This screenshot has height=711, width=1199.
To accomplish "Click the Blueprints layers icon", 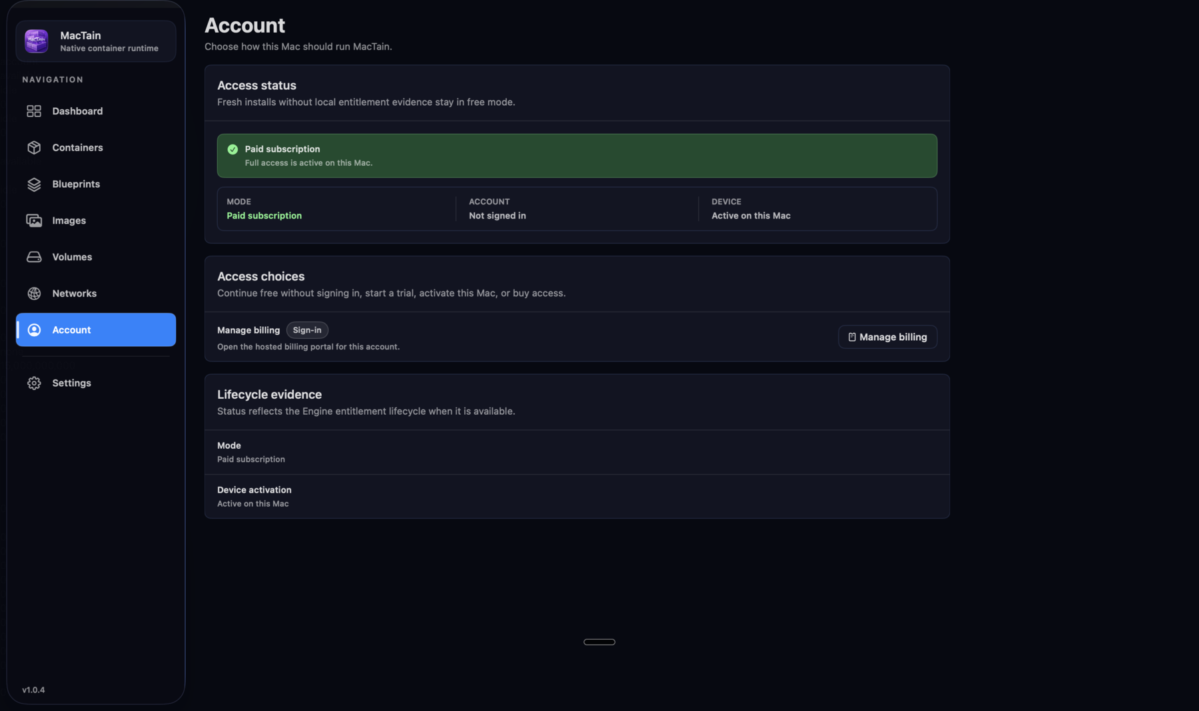I will 34,184.
